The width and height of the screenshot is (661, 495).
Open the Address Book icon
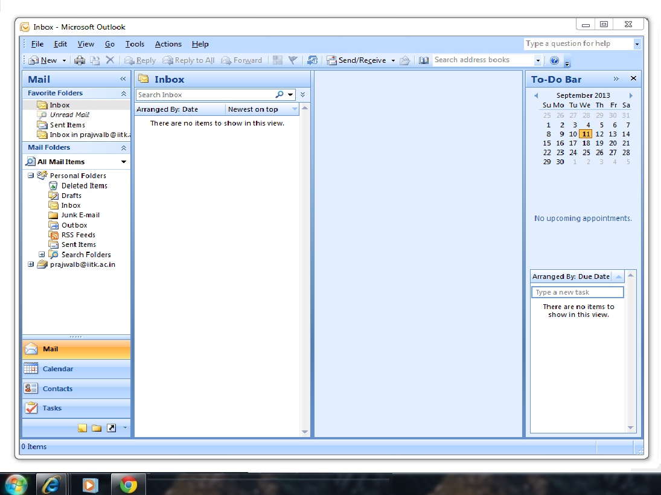[x=424, y=60]
